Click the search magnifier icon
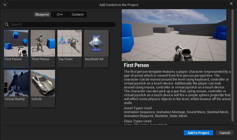 (7, 24)
